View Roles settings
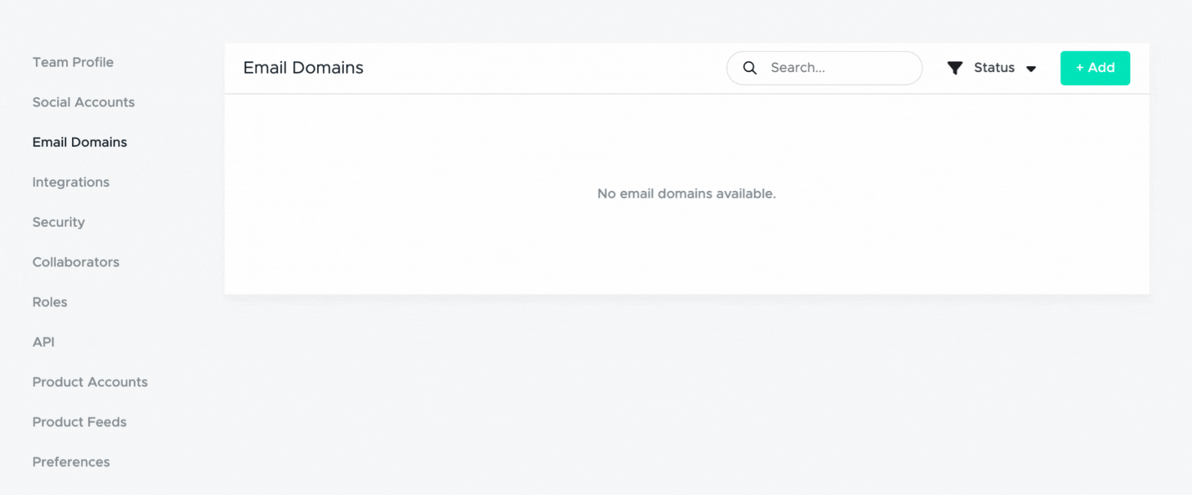1192x495 pixels. [x=49, y=302]
